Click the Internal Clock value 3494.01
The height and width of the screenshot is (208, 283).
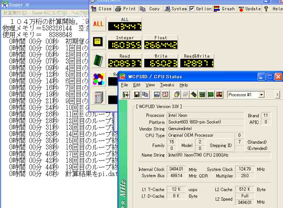pos(176,169)
